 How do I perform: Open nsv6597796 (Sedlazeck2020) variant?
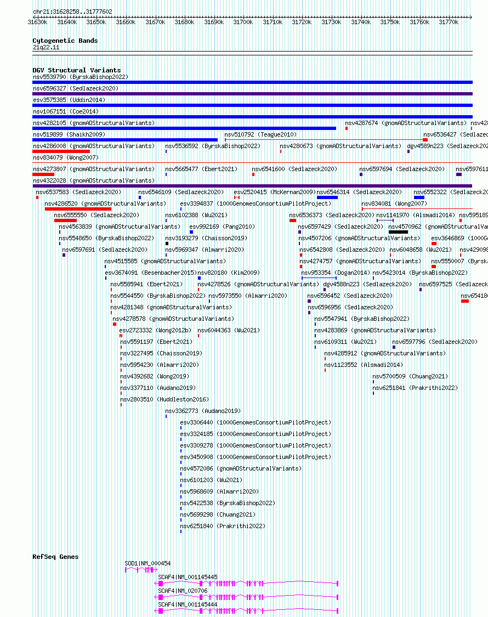point(435,342)
